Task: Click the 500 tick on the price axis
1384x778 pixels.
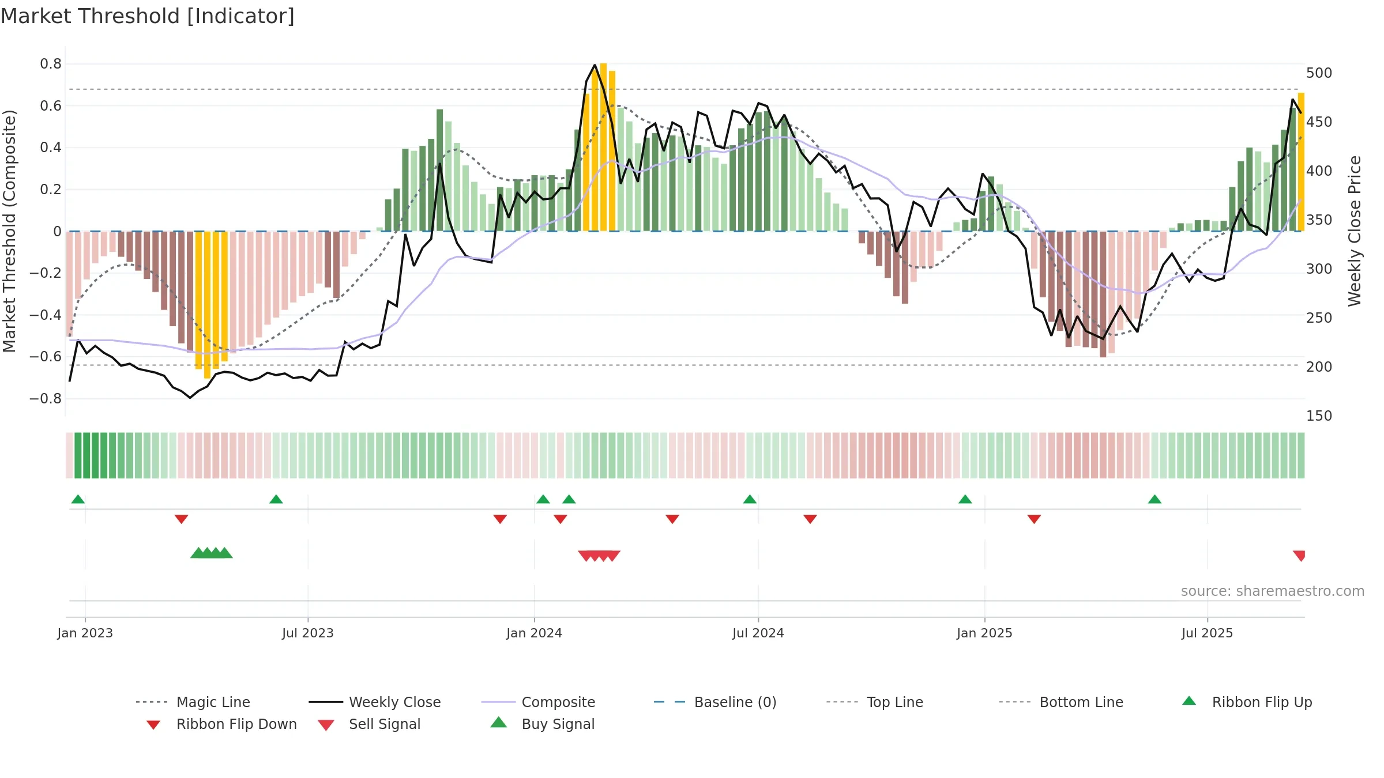Action: pyautogui.click(x=1319, y=73)
